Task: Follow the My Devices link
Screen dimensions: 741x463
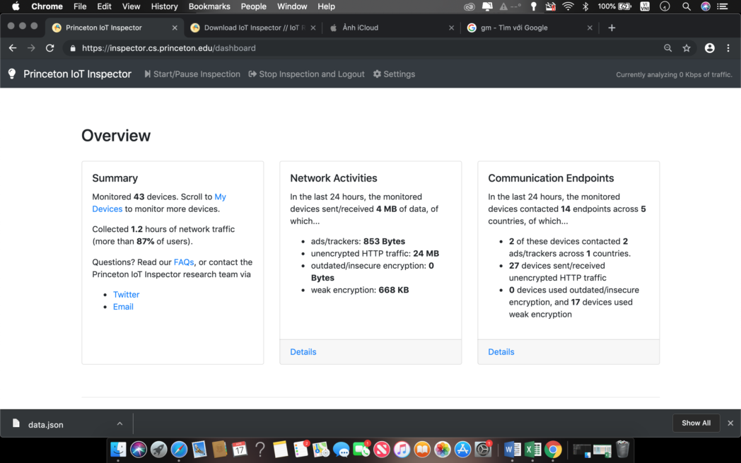Action: coord(159,203)
